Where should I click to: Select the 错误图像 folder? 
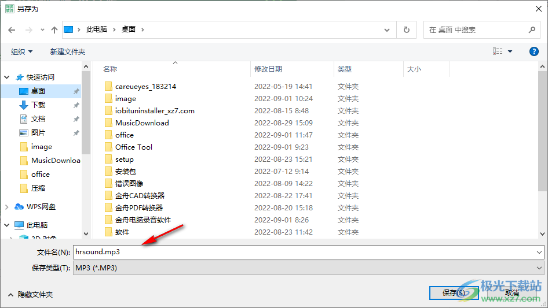pos(129,184)
